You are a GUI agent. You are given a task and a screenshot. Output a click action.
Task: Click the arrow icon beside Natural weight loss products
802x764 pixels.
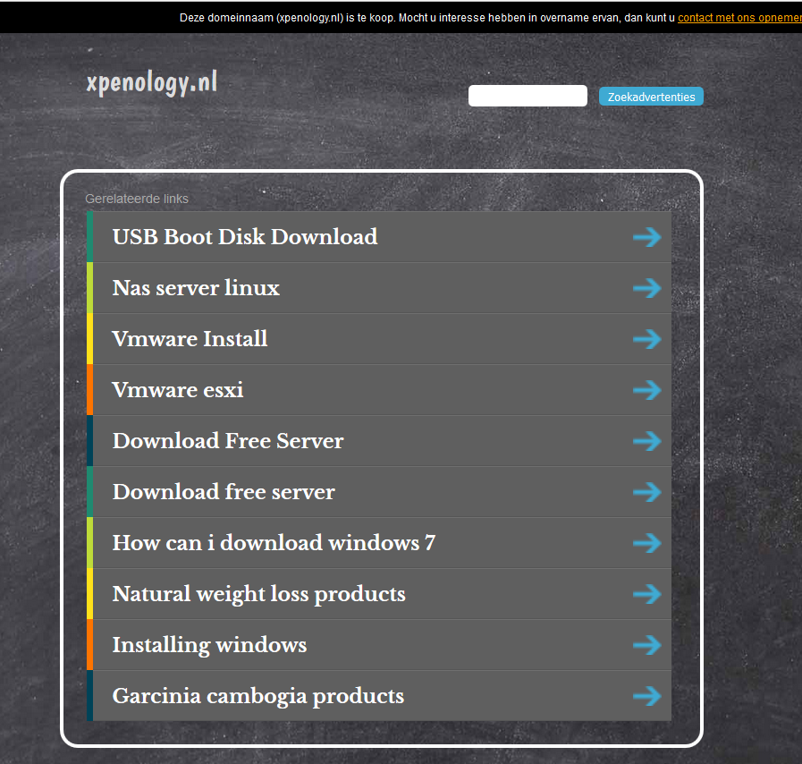click(x=647, y=594)
